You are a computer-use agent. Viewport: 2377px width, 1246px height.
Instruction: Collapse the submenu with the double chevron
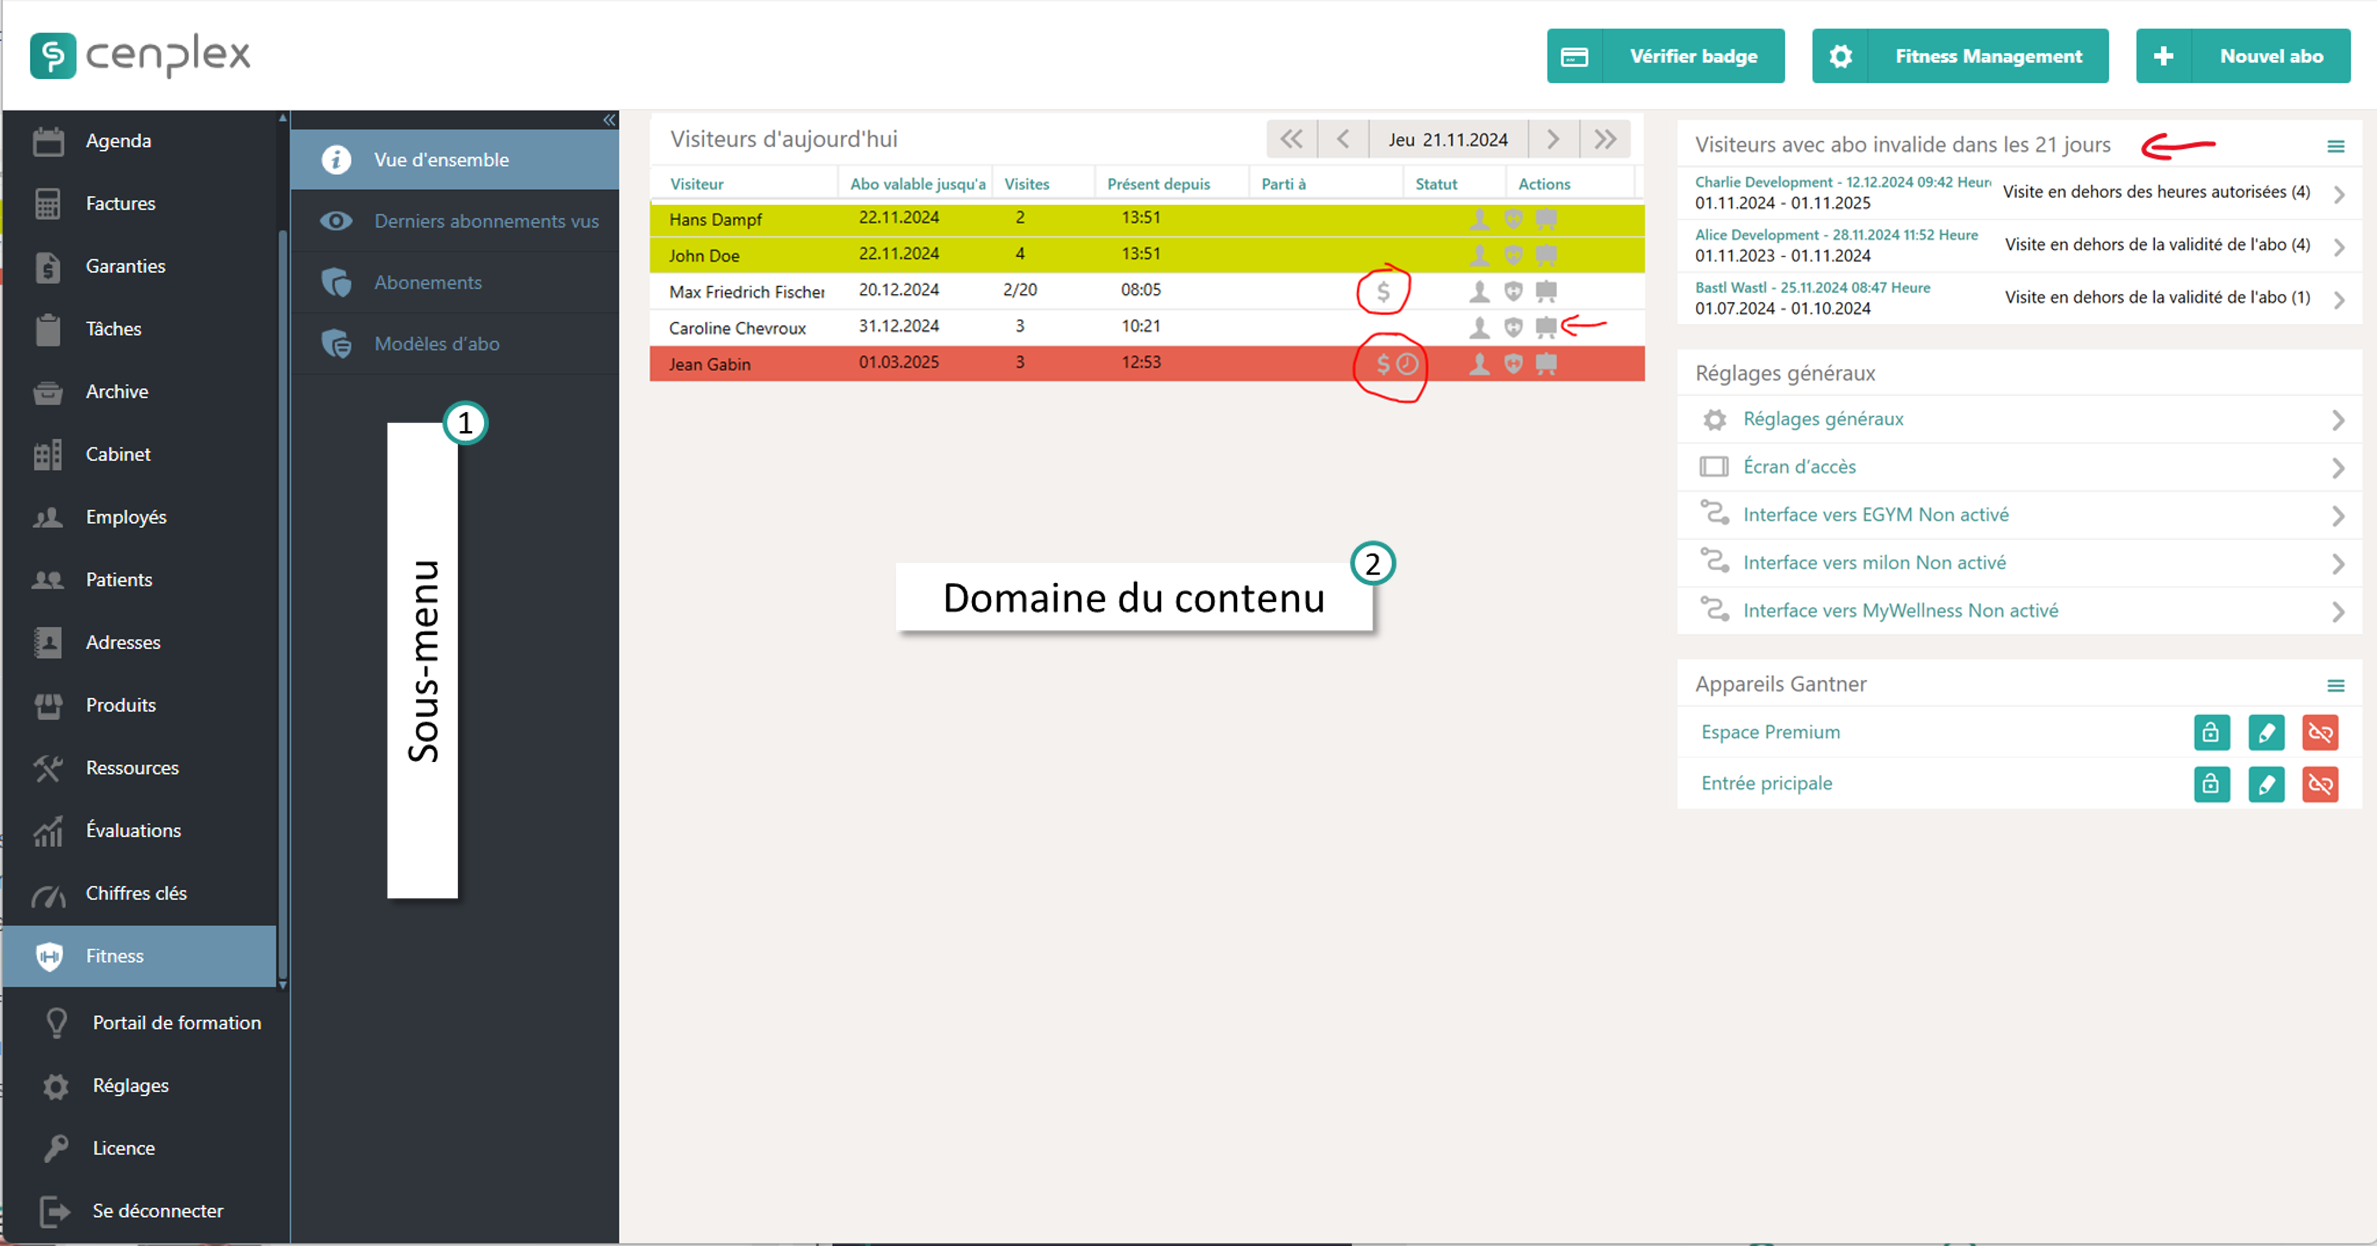609,120
